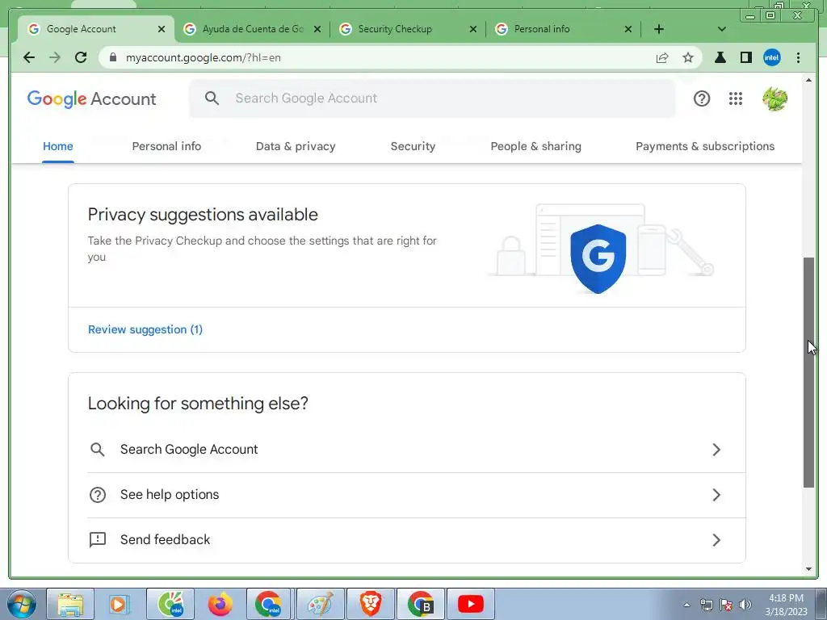Open the Chrome Labs flask icon
The height and width of the screenshot is (620, 827).
720,57
